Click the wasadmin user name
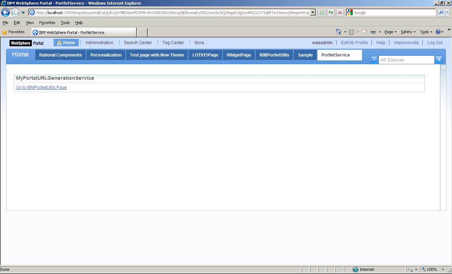The width and height of the screenshot is (452, 274). (x=322, y=43)
